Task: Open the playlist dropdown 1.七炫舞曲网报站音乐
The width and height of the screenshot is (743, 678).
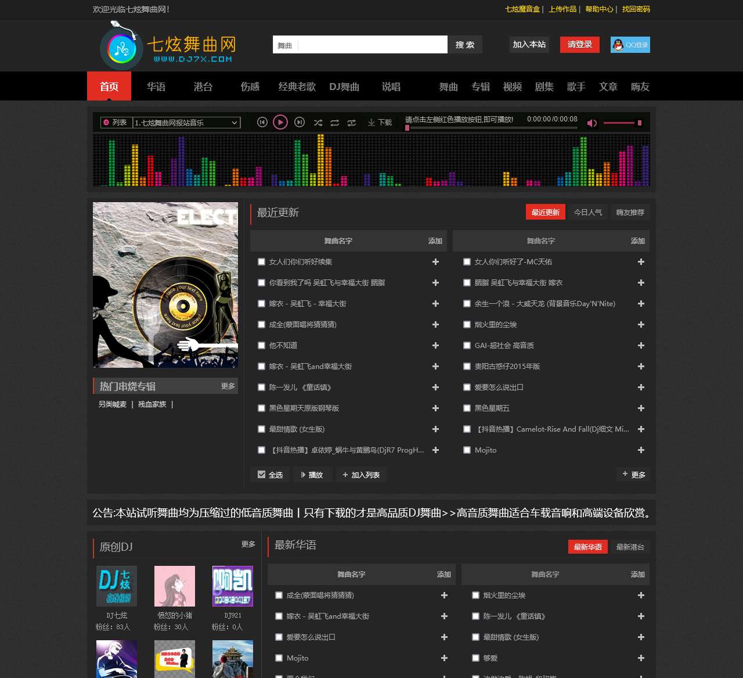Action: pyautogui.click(x=186, y=123)
